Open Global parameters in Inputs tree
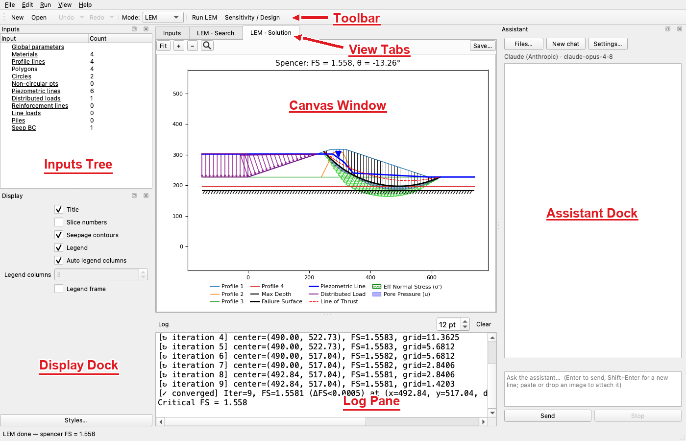Image resolution: width=686 pixels, height=441 pixels. tap(38, 47)
